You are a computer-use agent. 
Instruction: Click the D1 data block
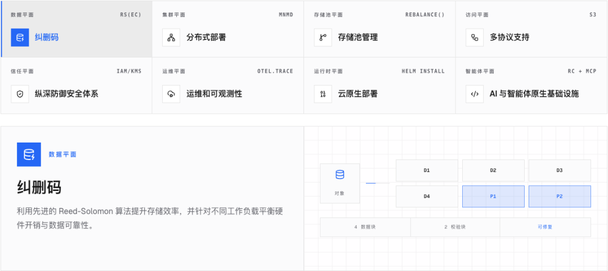(427, 171)
